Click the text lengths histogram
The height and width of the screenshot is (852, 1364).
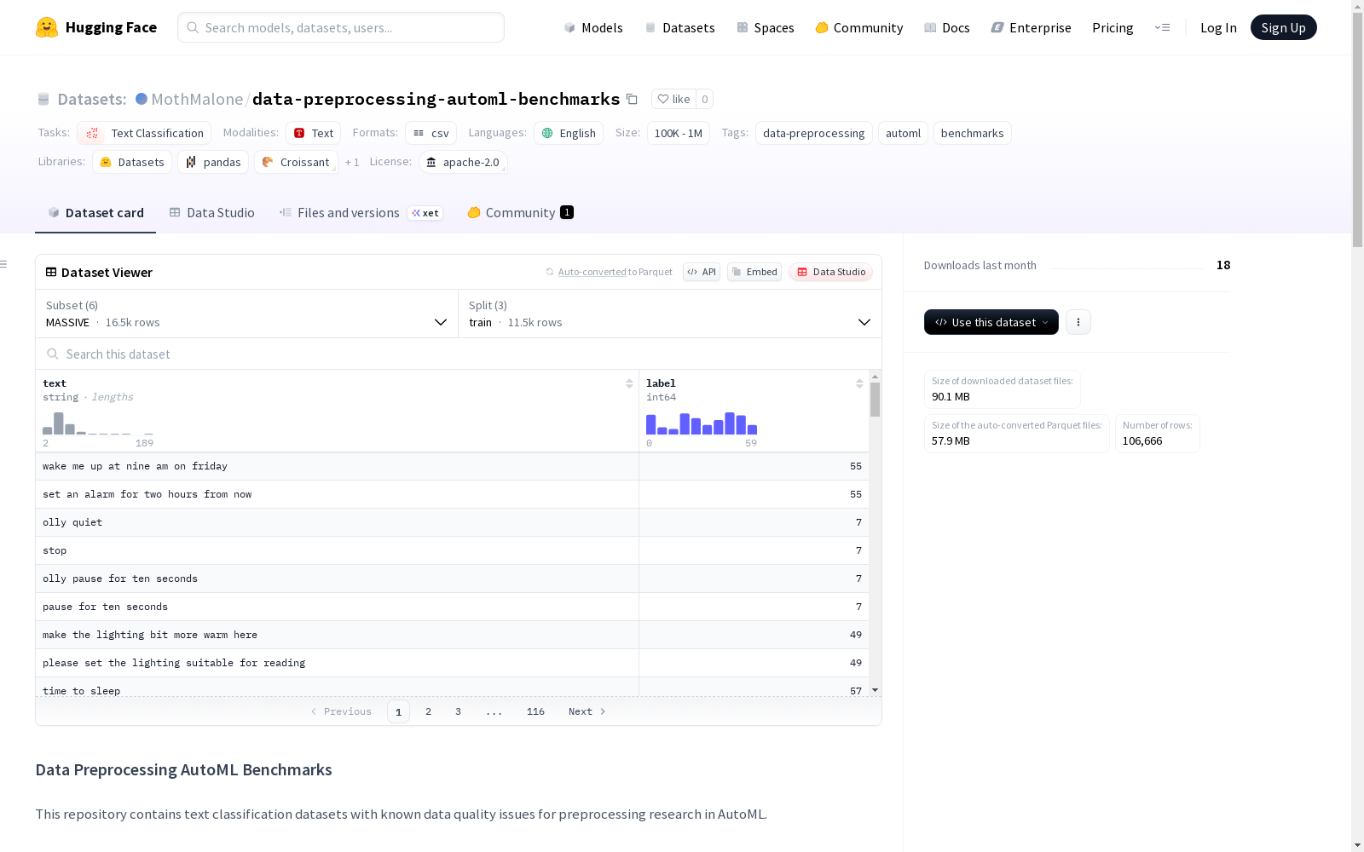pyautogui.click(x=98, y=423)
